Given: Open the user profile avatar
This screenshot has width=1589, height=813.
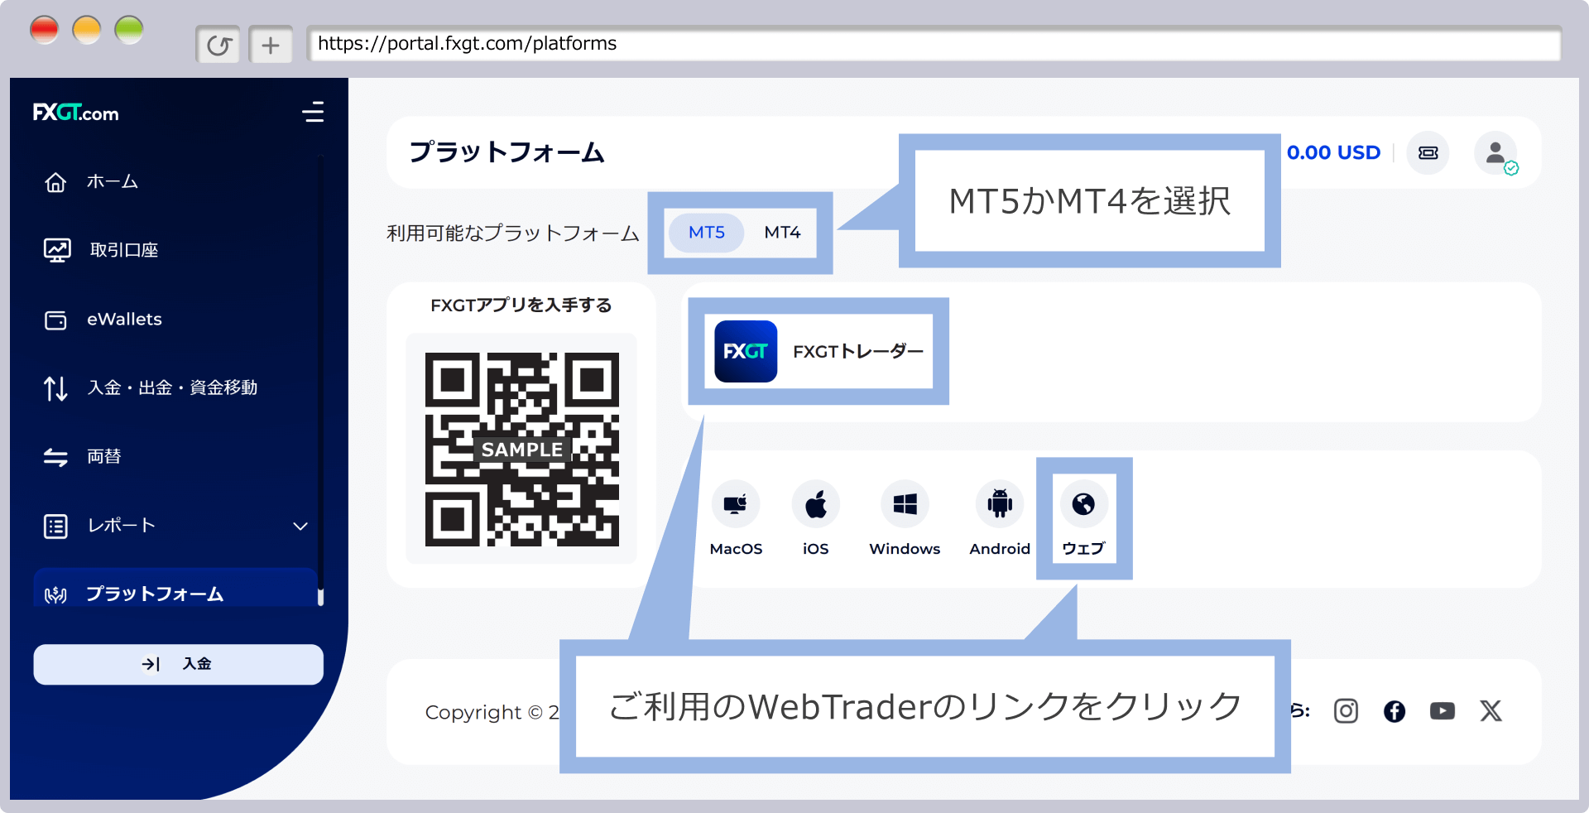Looking at the screenshot, I should click(1495, 153).
